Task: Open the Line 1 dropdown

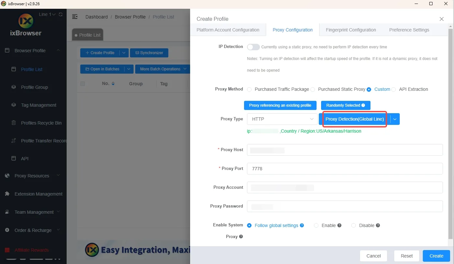Action: [47, 14]
